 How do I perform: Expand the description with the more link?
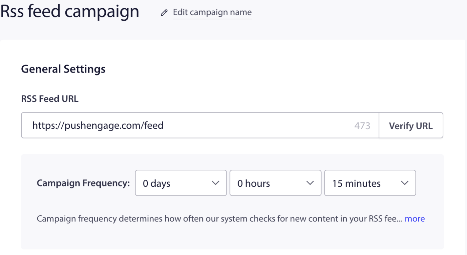[x=415, y=219]
